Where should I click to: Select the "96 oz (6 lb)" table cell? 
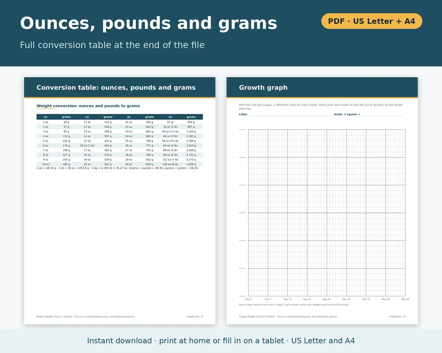click(x=170, y=155)
